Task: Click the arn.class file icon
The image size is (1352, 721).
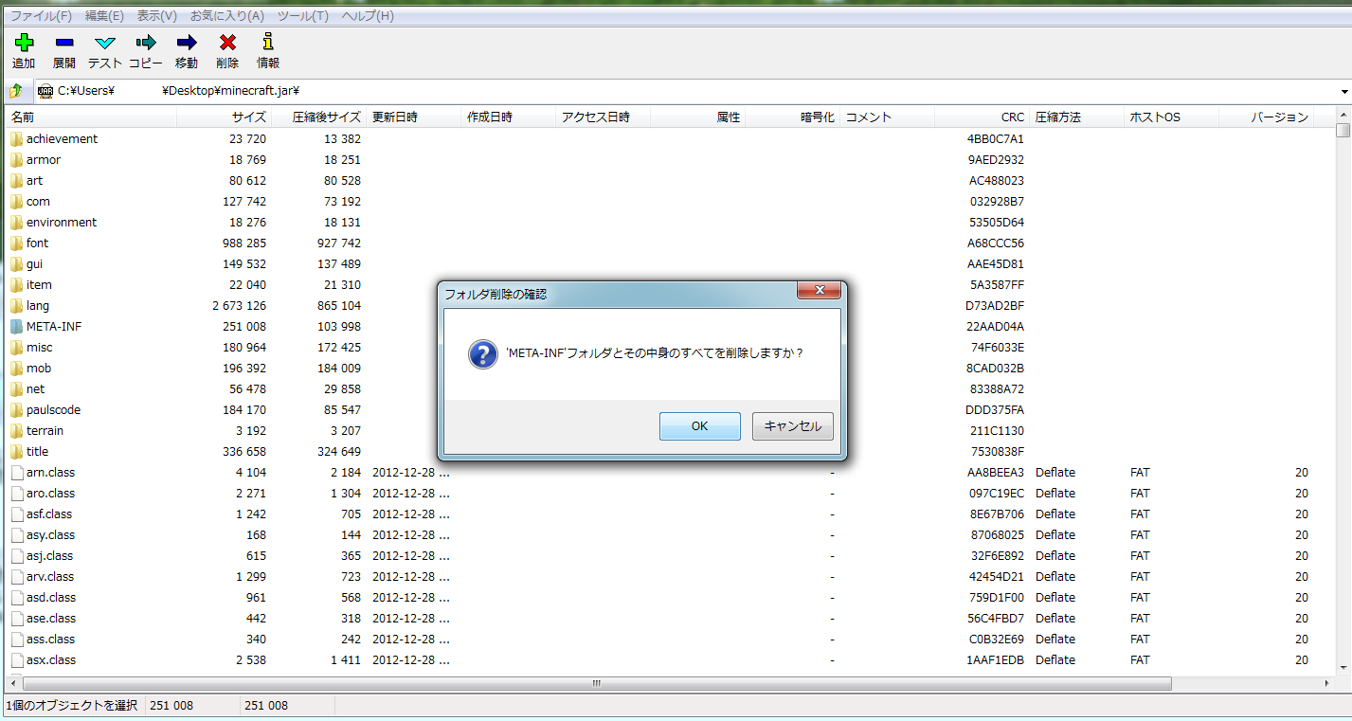Action: (x=16, y=472)
